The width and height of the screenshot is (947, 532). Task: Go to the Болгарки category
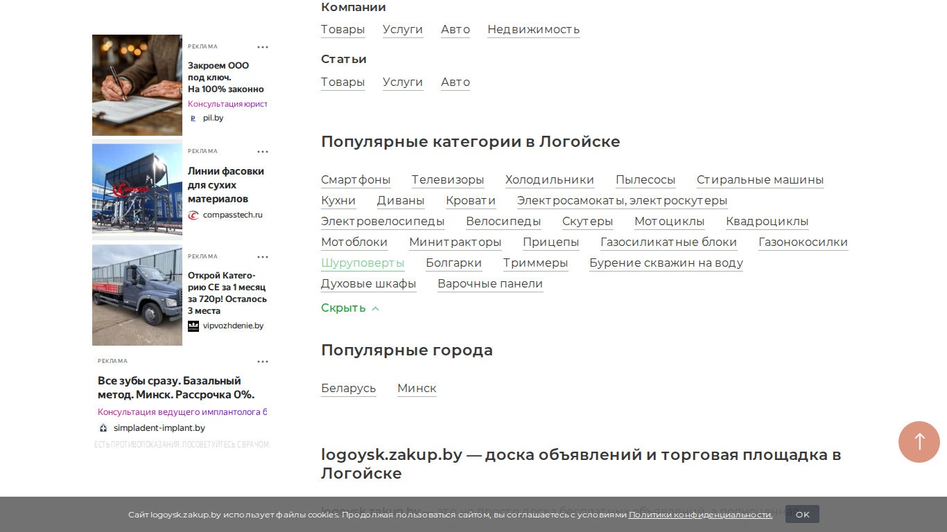coord(454,263)
